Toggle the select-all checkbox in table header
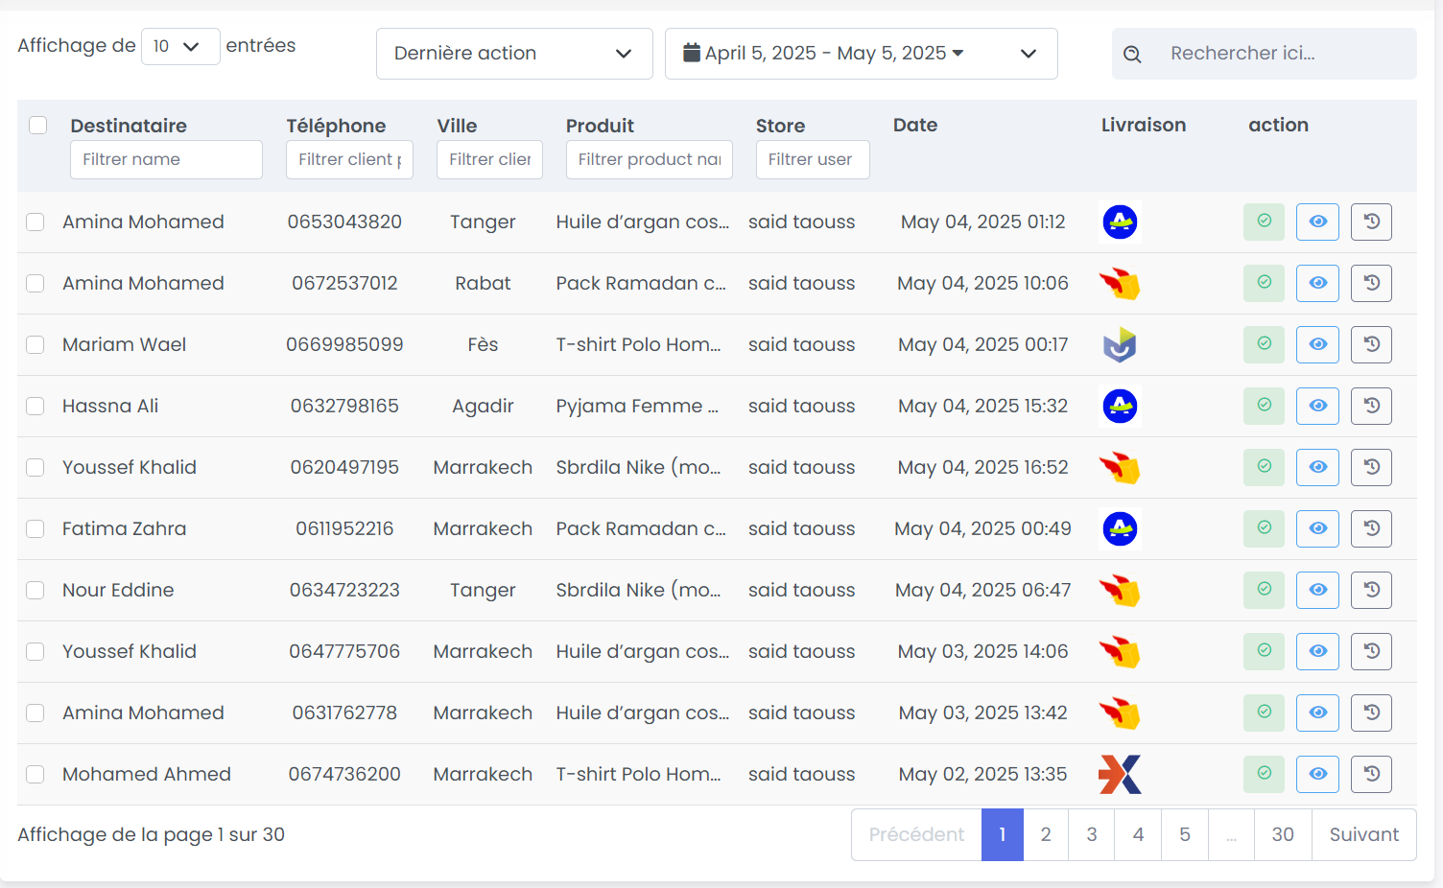This screenshot has width=1443, height=888. point(38,126)
